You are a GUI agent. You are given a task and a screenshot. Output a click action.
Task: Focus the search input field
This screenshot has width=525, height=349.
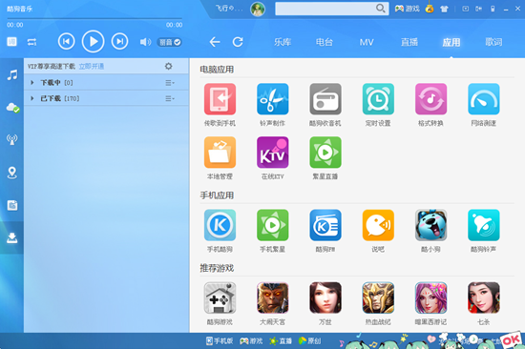(325, 9)
